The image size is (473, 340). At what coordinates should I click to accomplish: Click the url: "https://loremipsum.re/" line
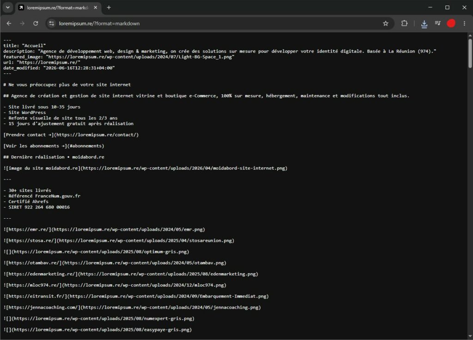tap(42, 62)
